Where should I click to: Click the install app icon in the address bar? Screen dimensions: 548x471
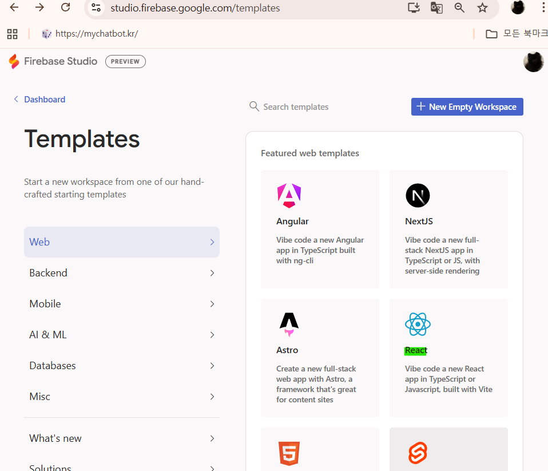pos(414,7)
